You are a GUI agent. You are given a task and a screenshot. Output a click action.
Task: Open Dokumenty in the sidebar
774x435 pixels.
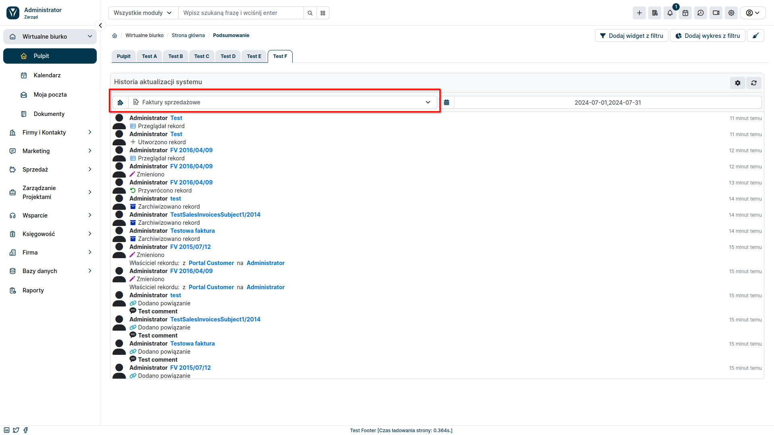point(50,114)
